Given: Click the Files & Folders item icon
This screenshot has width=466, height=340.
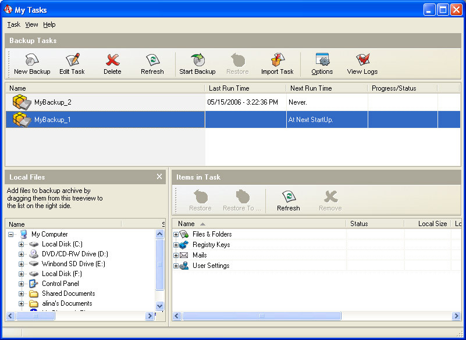Looking at the screenshot, I should [184, 234].
